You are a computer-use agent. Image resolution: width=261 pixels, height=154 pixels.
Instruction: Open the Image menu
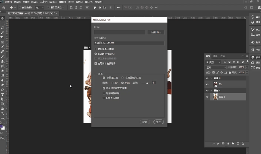point(26,2)
